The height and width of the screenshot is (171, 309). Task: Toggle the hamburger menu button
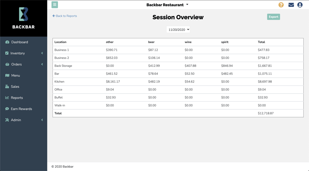55,5
